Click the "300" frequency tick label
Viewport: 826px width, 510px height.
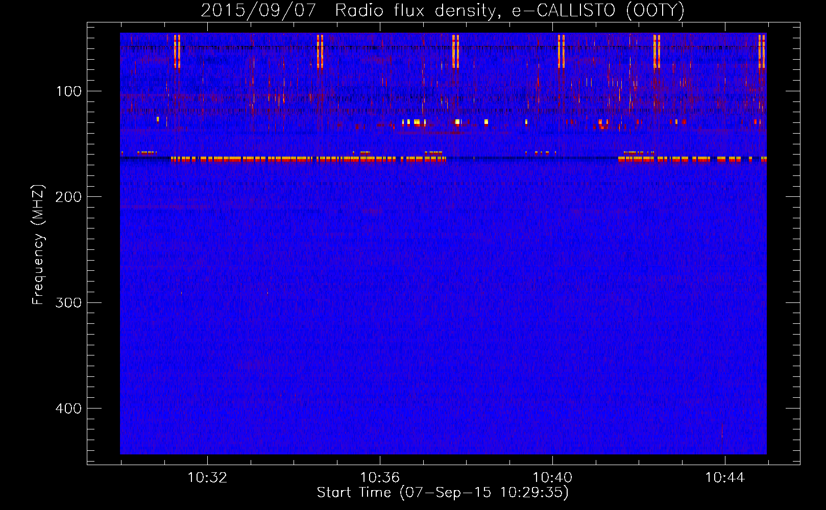pyautogui.click(x=68, y=303)
